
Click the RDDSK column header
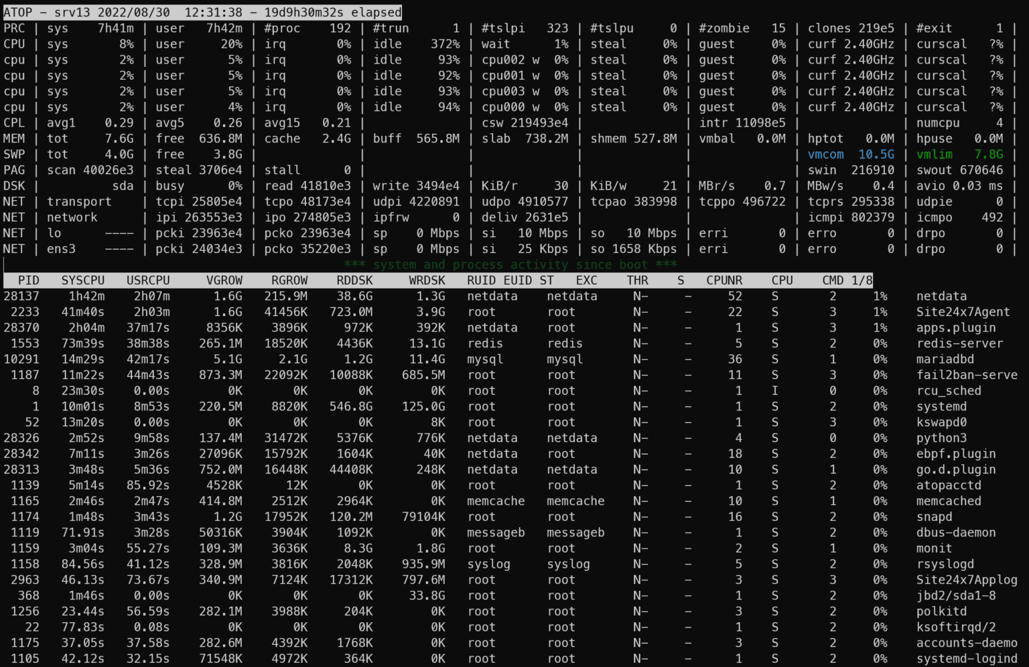[354, 280]
